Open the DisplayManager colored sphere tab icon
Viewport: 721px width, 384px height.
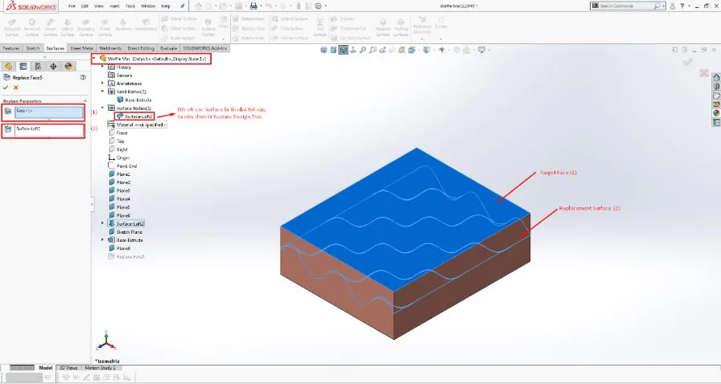pyautogui.click(x=68, y=67)
